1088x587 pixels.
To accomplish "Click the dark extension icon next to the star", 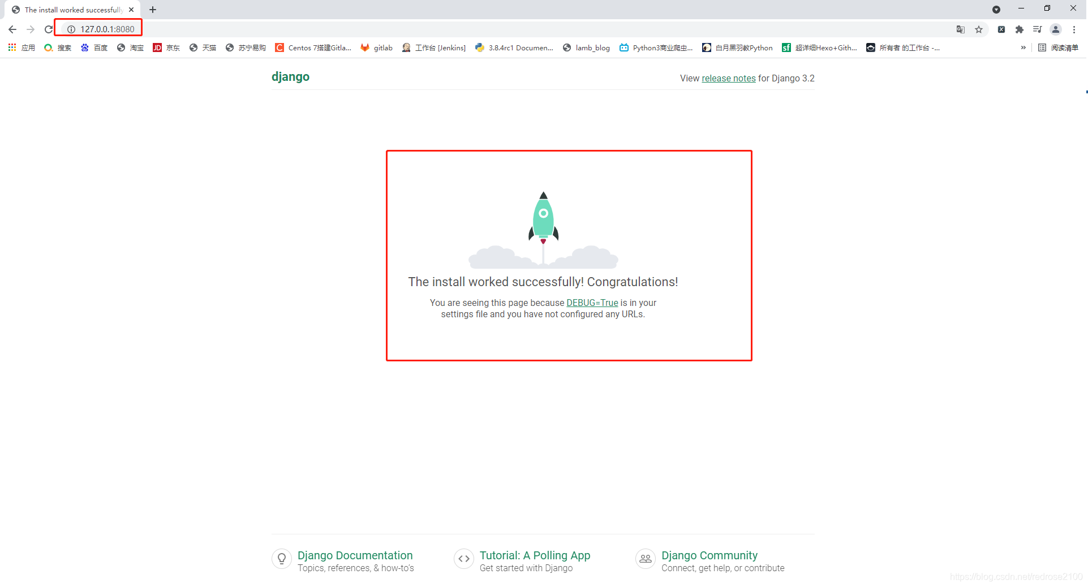I will coord(1001,29).
